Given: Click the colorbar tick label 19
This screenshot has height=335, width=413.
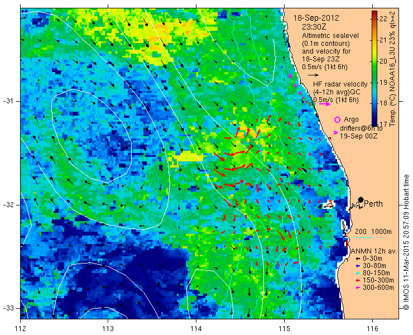Looking at the screenshot, I should (383, 82).
